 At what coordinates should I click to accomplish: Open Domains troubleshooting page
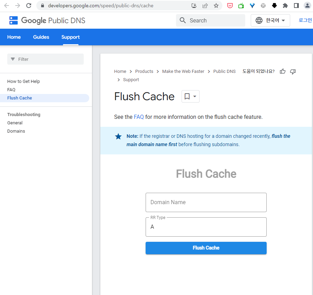16,131
